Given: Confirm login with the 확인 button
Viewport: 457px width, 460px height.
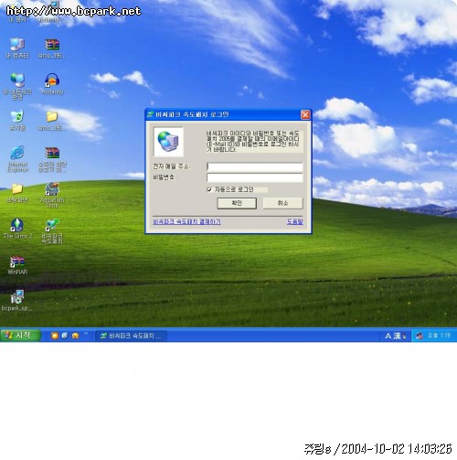Looking at the screenshot, I should click(237, 203).
